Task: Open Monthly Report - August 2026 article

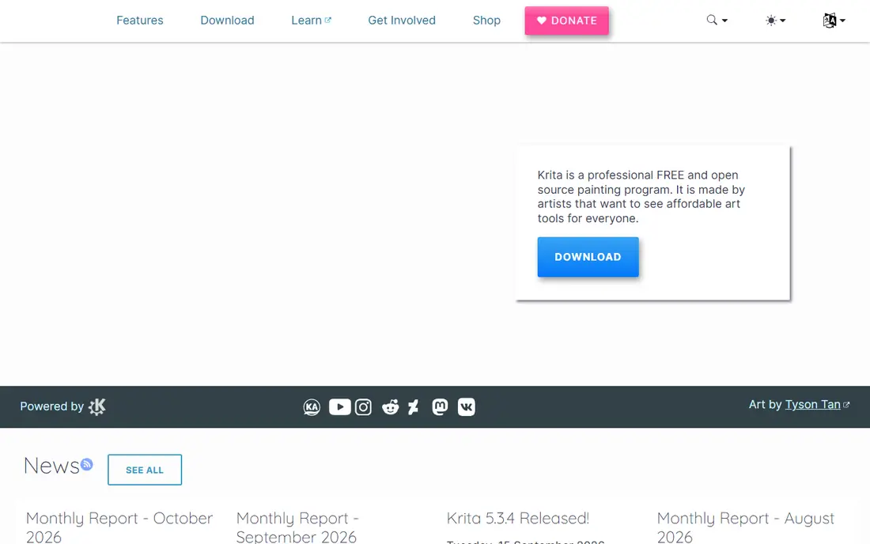Action: coord(745,527)
